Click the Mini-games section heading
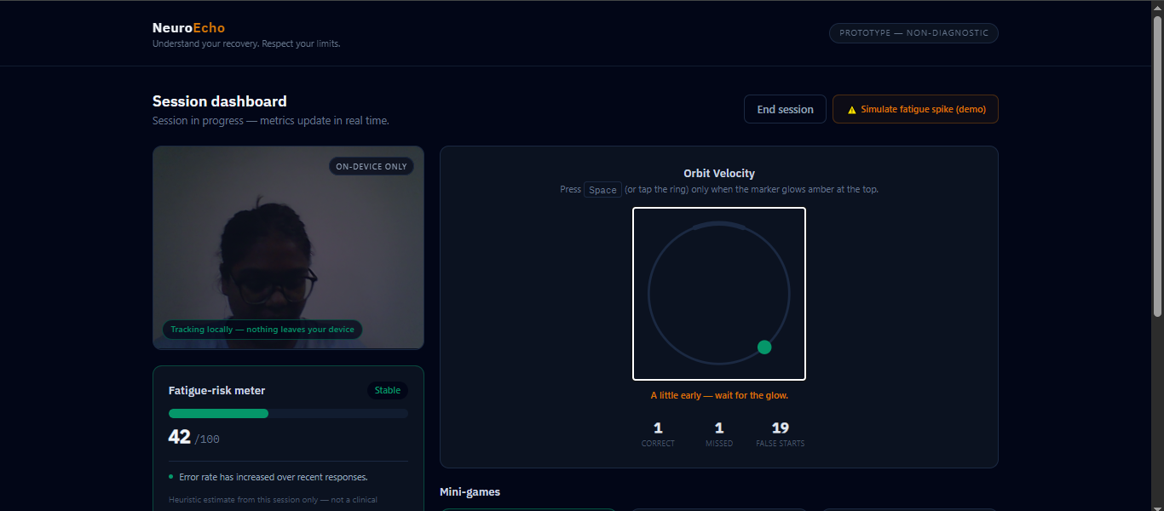1164x511 pixels. coord(470,492)
